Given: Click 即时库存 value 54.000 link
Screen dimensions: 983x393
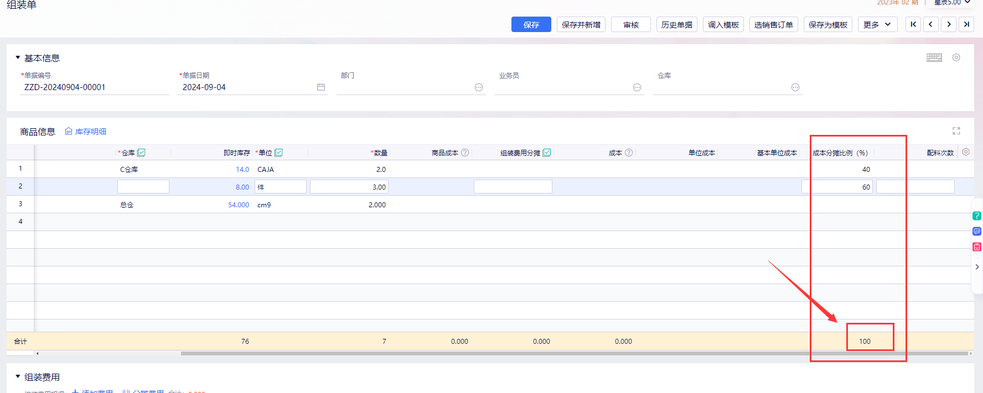Looking at the screenshot, I should 239,205.
